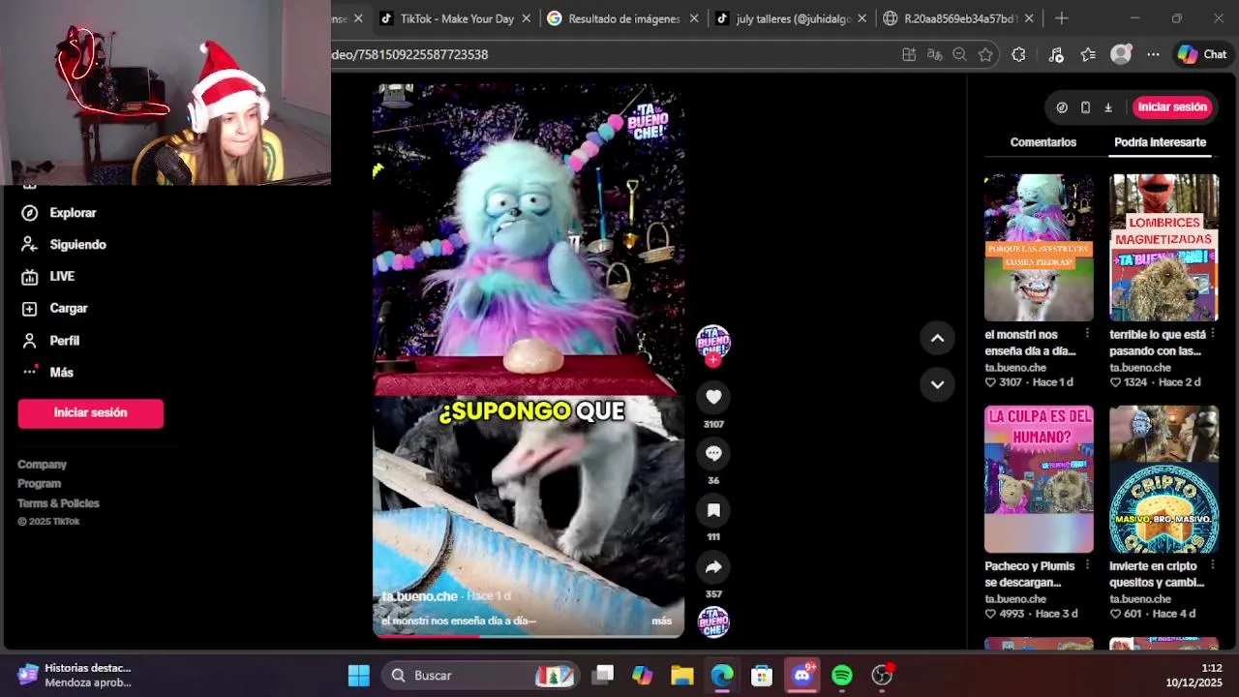Viewport: 1239px width, 697px height.
Task: Open File Explorer from taskbar
Action: 682,676
